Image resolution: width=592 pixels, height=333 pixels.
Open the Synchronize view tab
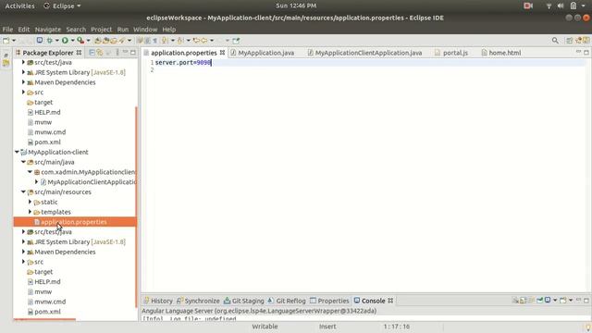[198, 301]
